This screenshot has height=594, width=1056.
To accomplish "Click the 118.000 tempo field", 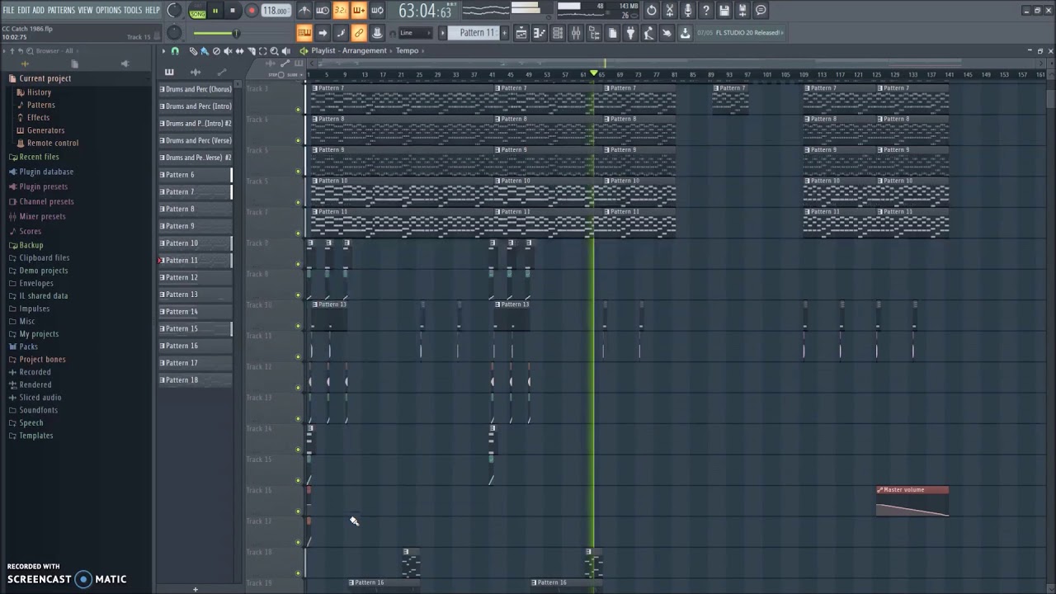I will [x=276, y=11].
